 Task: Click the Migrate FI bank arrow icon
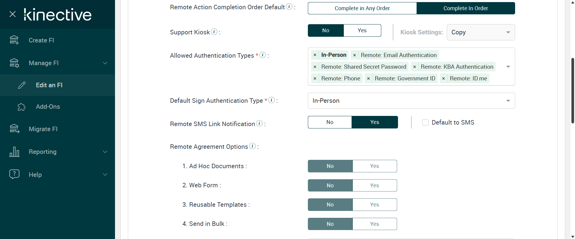(x=14, y=129)
